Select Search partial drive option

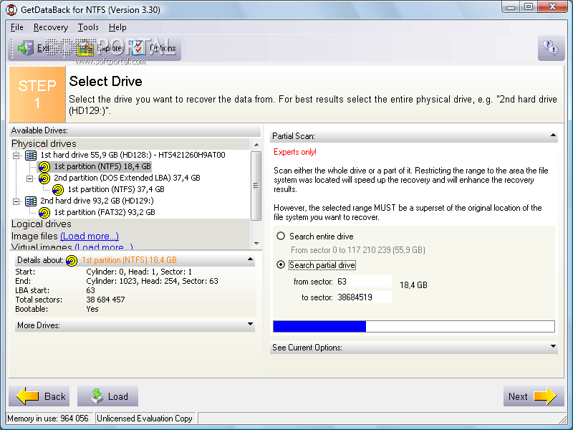point(281,264)
